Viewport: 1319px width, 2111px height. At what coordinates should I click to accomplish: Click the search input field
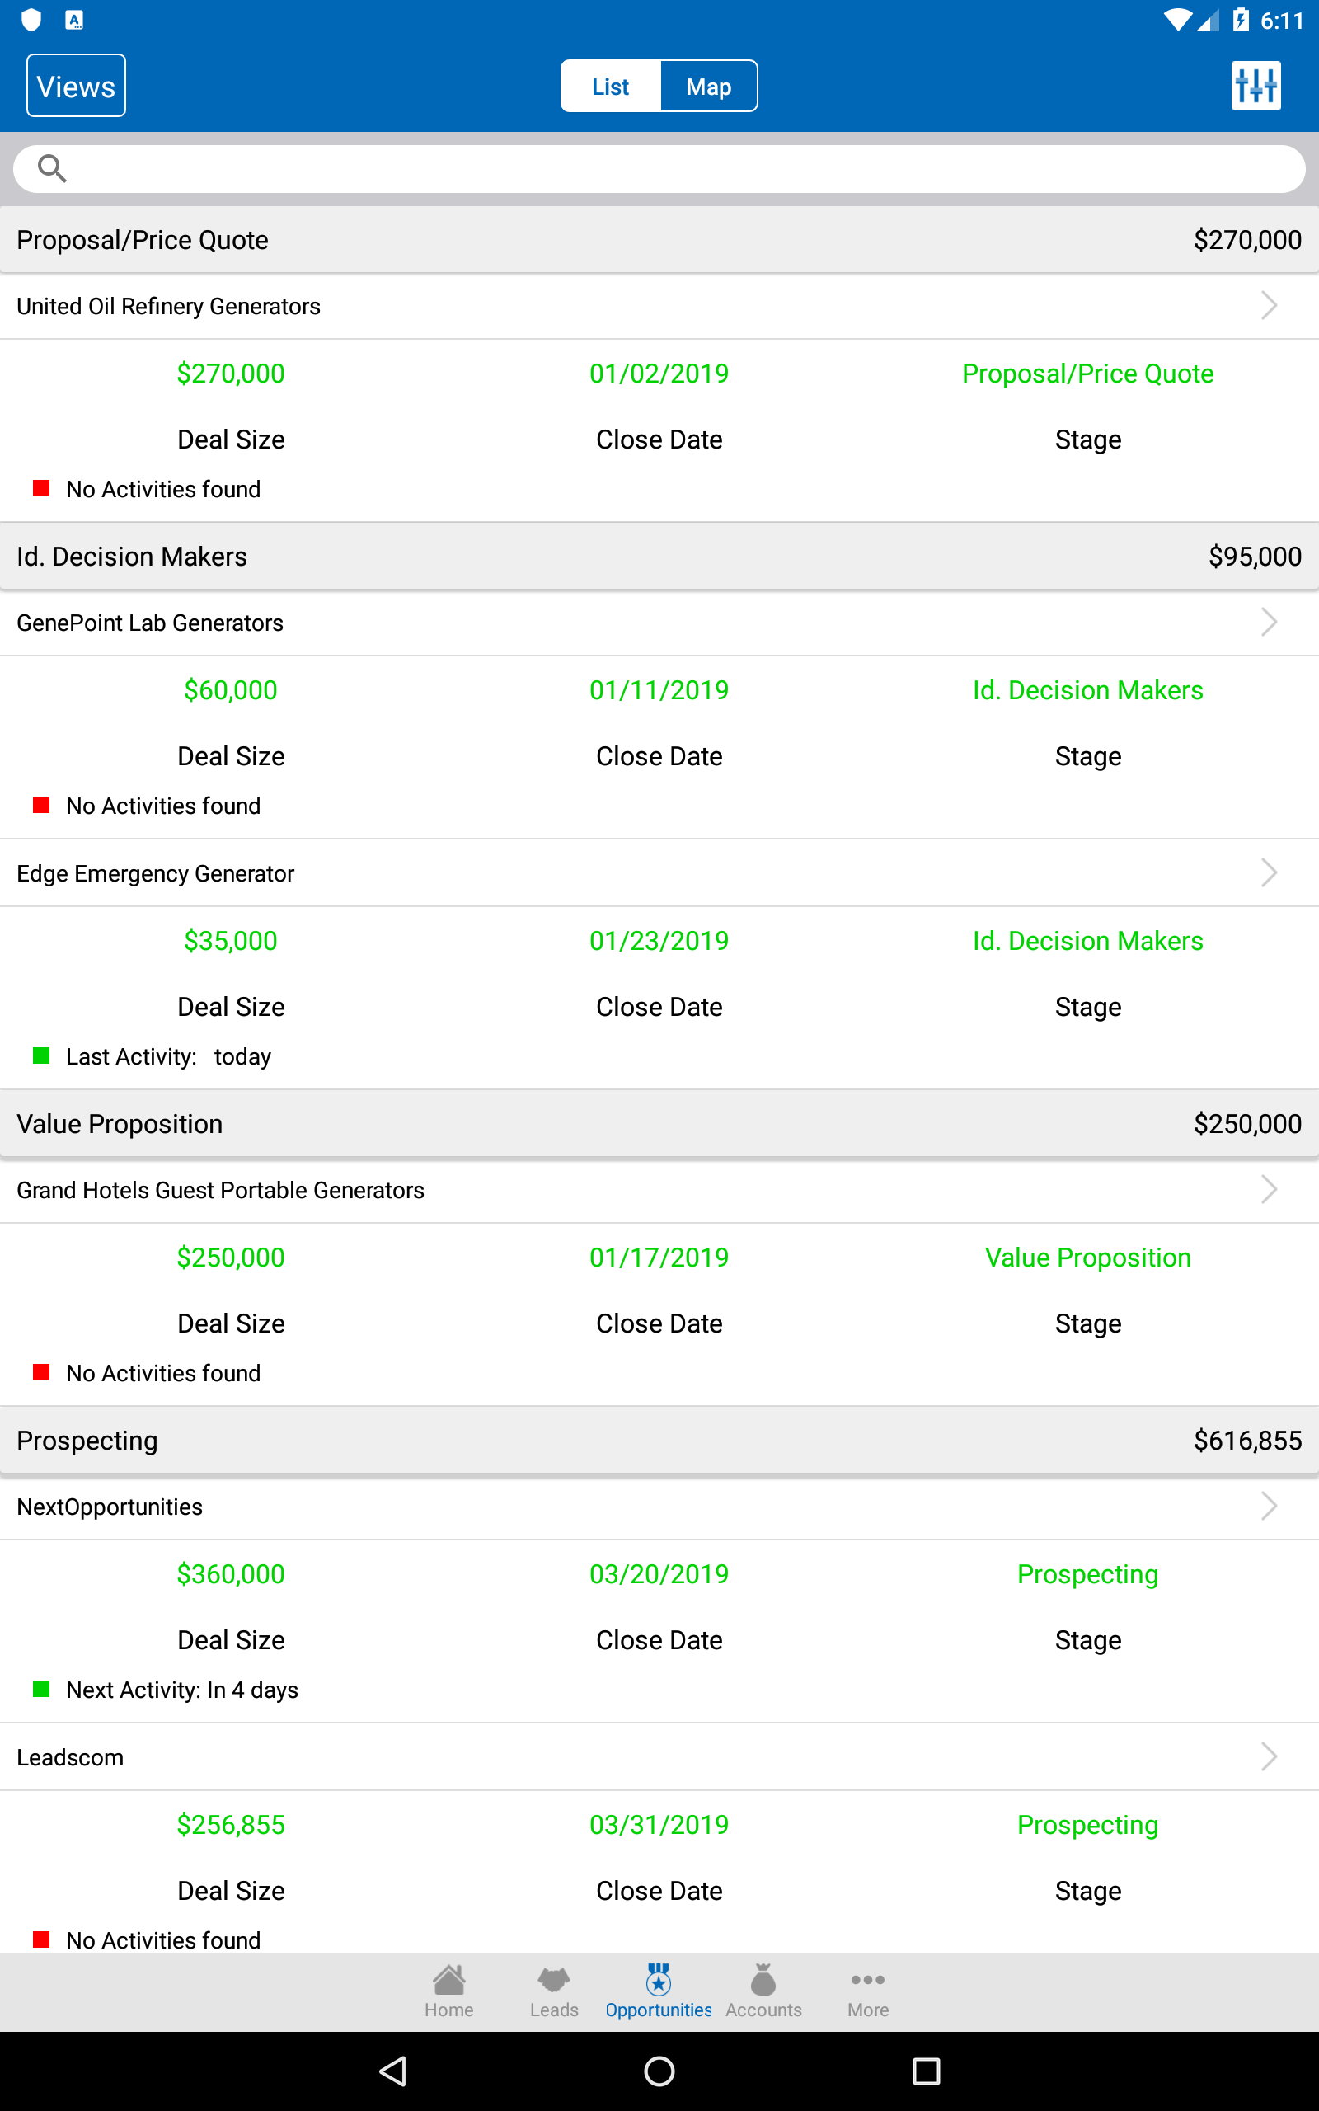(x=659, y=168)
